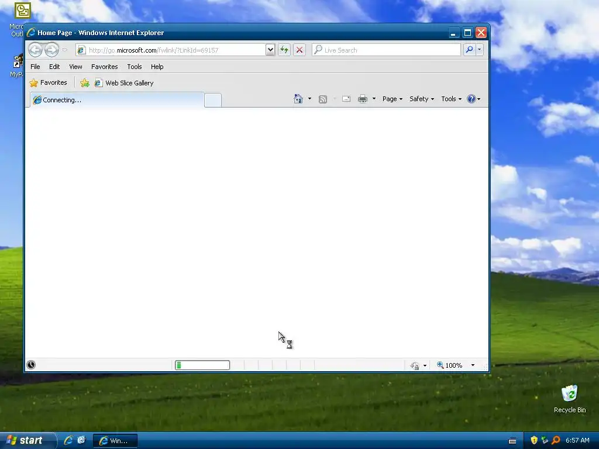This screenshot has width=599, height=449.
Task: Add to Favorites bar star icon
Action: [85, 83]
